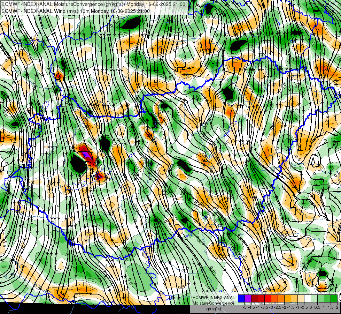
Task: Click the legend's ECMWF-INDEX-ANAL label
Action: (214, 298)
